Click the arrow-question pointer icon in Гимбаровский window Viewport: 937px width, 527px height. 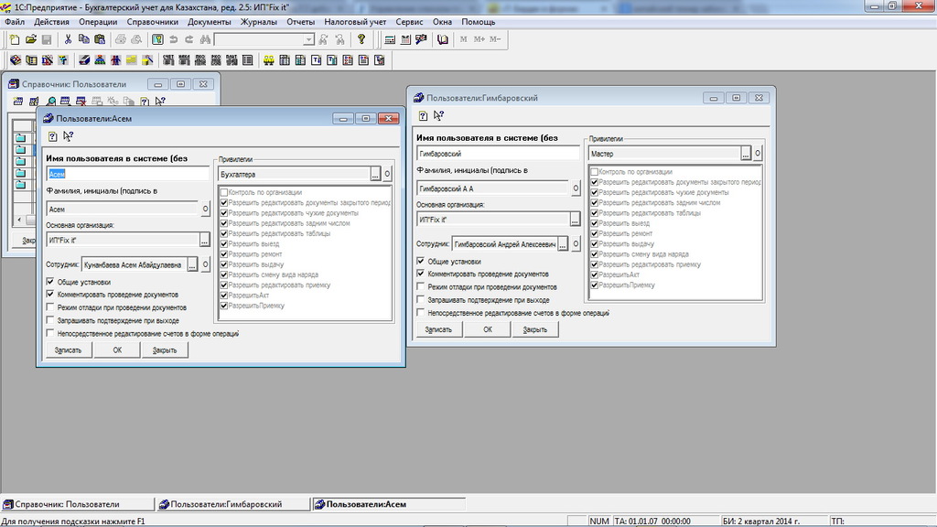[x=438, y=115]
